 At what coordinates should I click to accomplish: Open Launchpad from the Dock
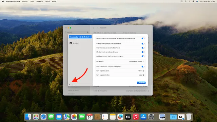(36, 117)
